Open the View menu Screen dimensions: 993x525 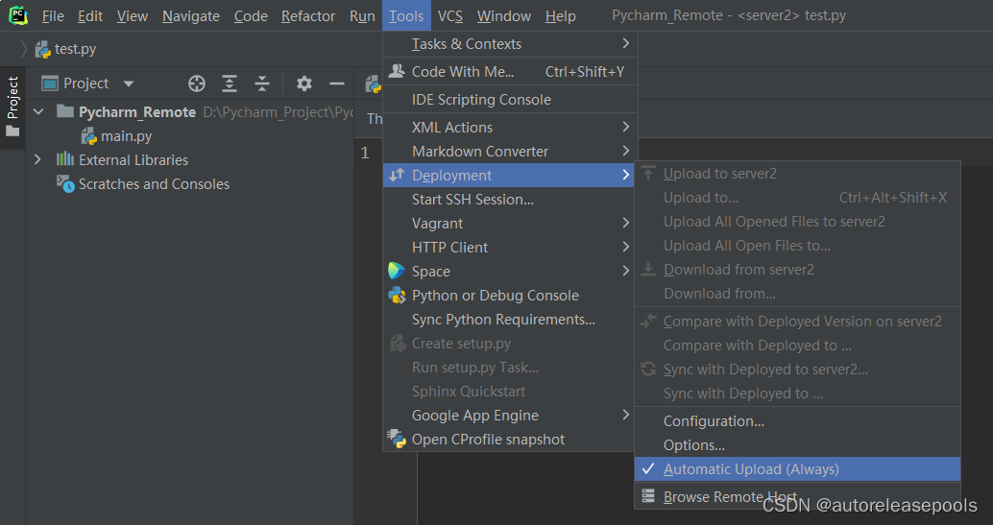pos(133,15)
